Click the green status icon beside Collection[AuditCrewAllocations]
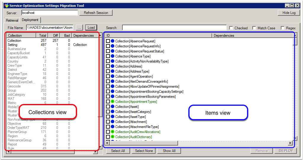This screenshot has width=303, height=160. pyautogui.click(x=113, y=132)
